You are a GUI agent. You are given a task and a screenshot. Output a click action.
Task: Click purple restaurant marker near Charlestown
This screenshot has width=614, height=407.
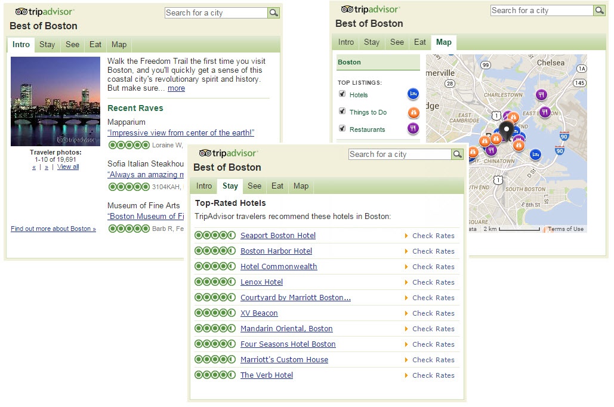coord(541,94)
